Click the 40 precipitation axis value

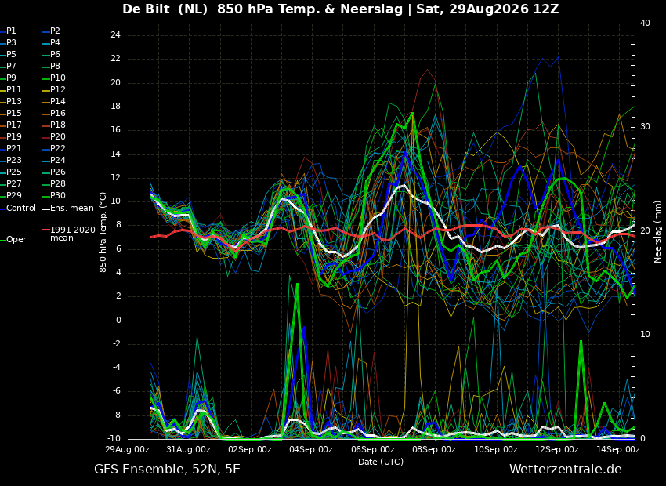pos(645,23)
